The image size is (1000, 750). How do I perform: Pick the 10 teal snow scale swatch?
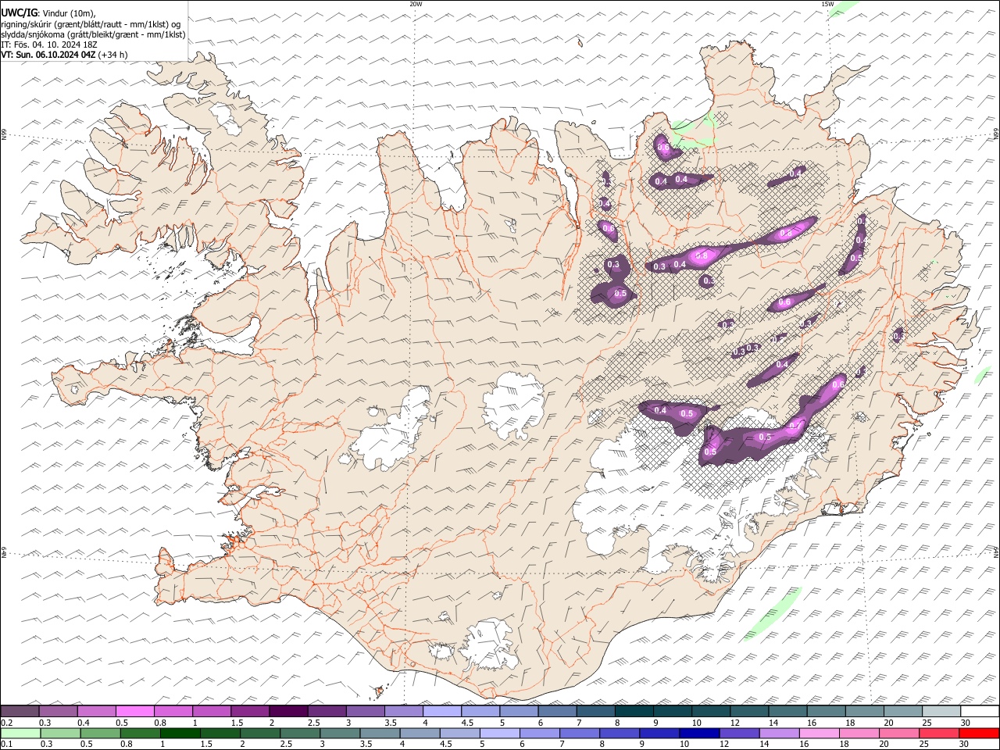tap(711, 712)
